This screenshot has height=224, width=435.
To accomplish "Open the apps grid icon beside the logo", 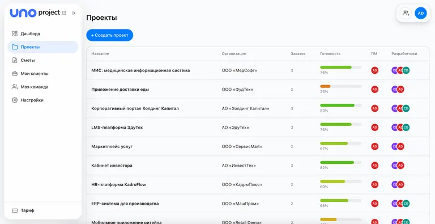I will (x=64, y=13).
